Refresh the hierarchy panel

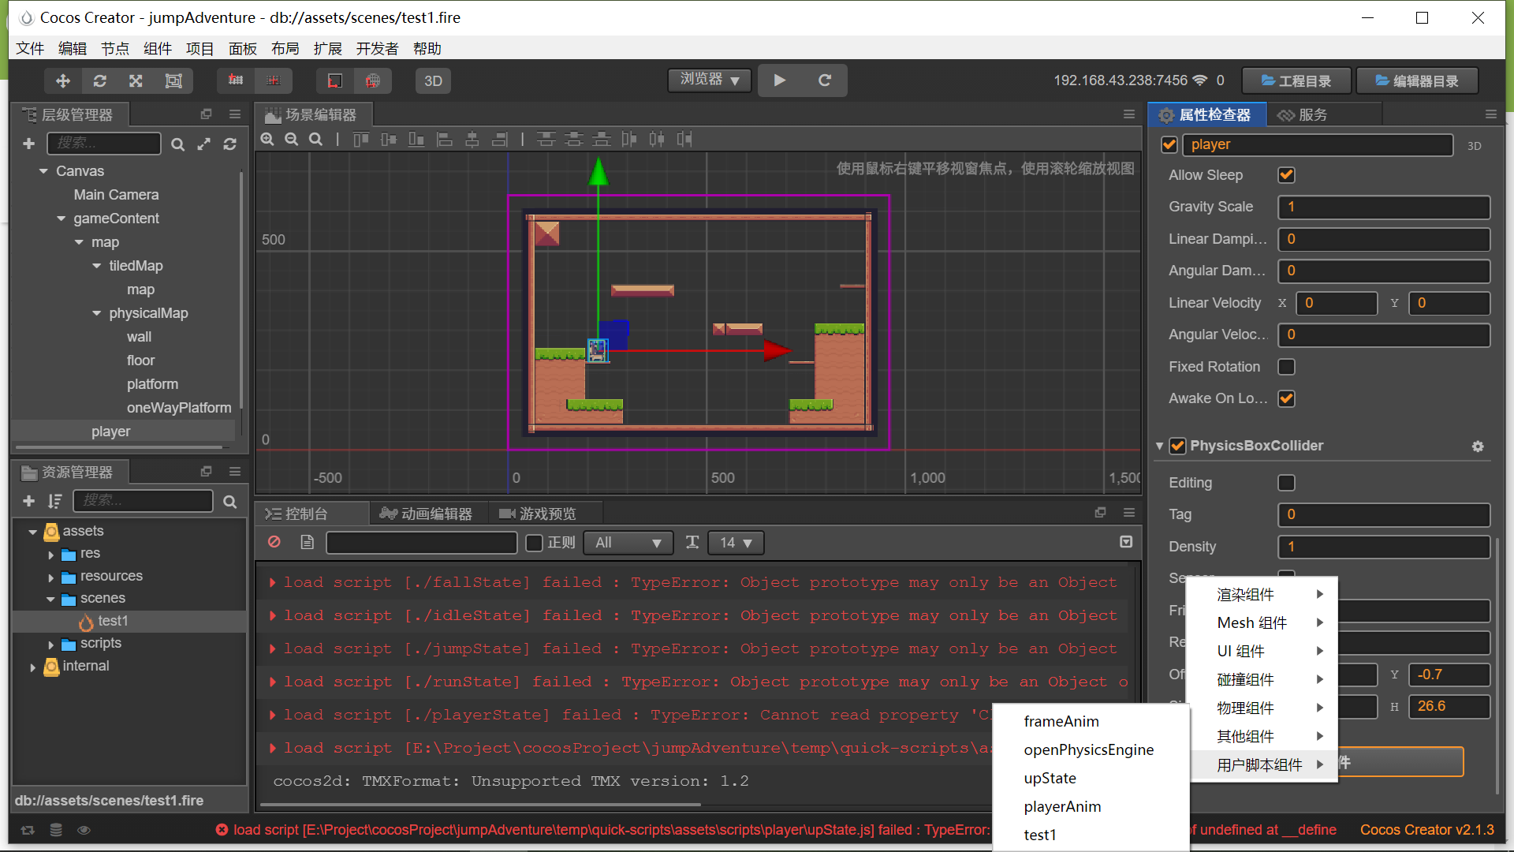[x=229, y=144]
